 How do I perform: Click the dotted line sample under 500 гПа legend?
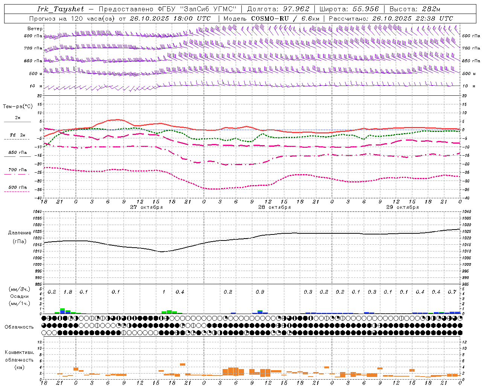[x=17, y=191]
